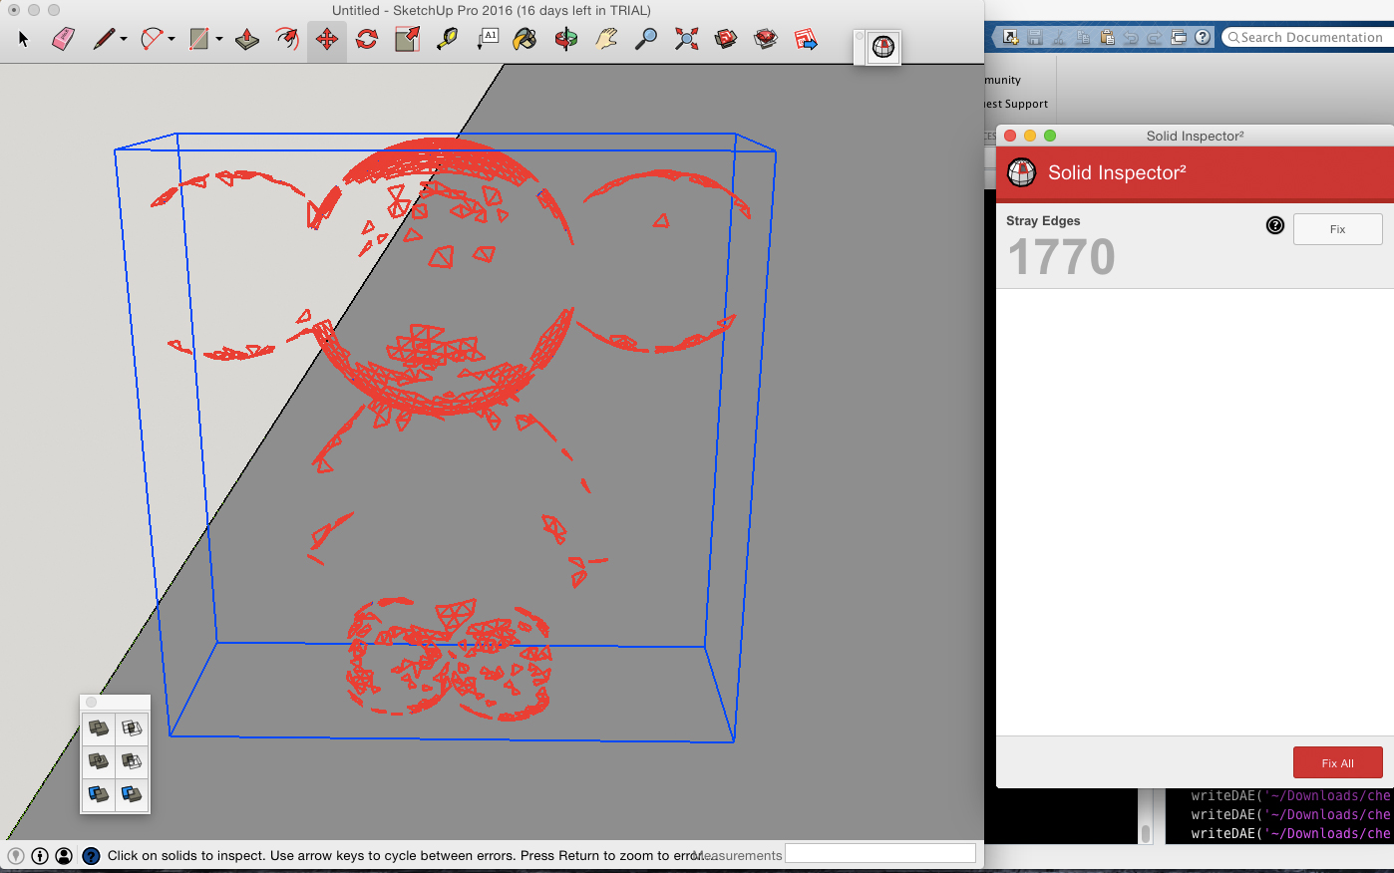
Task: Choose the Pan hand tool
Action: (605, 40)
